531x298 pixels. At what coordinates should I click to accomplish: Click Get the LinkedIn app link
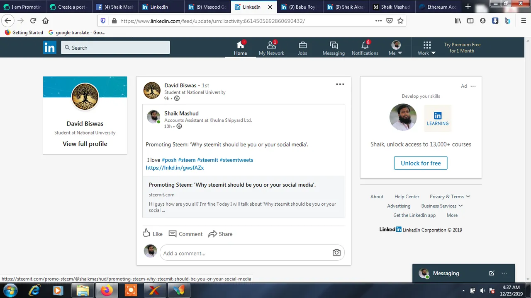pyautogui.click(x=414, y=215)
